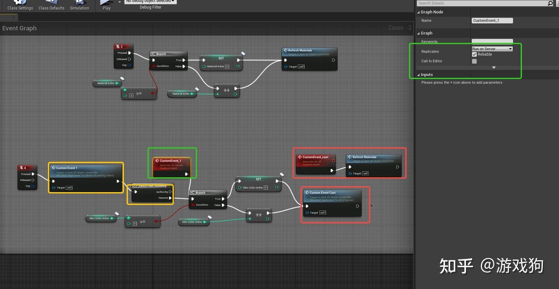Image resolution: width=559 pixels, height=289 pixels.
Task: Select the lower Branch node header
Action: (208, 193)
